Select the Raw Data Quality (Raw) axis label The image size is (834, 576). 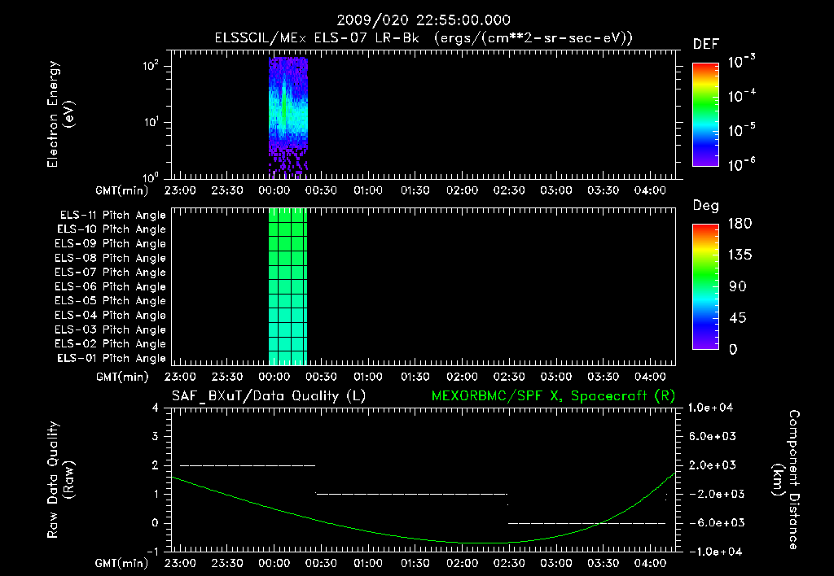click(60, 480)
